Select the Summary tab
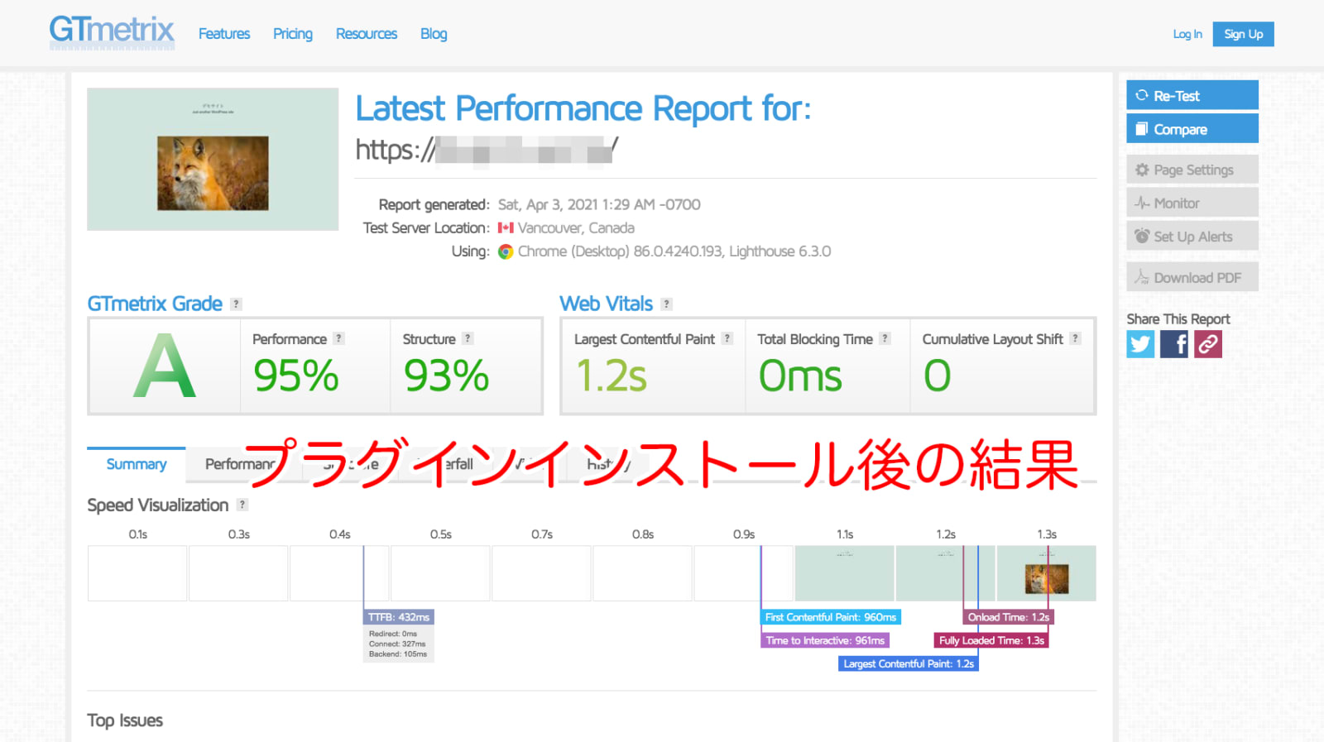1324x742 pixels. tap(137, 464)
